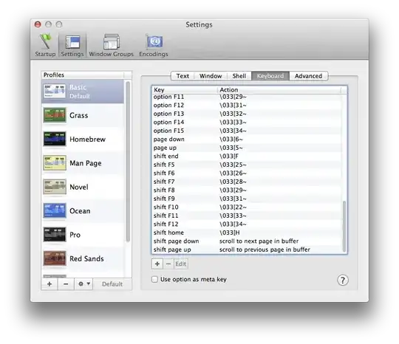Open the Encodings pane
This screenshot has width=399, height=344.
[x=154, y=45]
